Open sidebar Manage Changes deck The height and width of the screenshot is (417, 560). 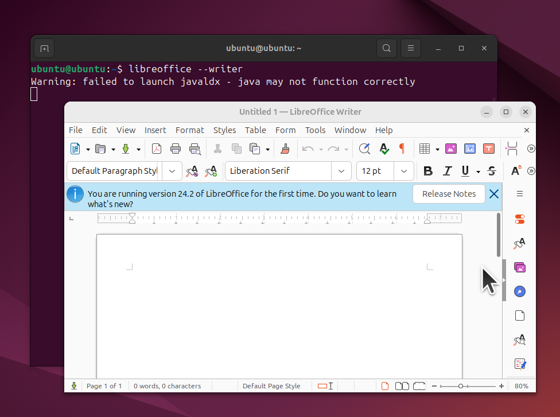coord(520,364)
